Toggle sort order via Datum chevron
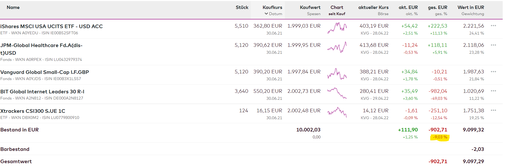Screen dimensions: 505x167 266,14
